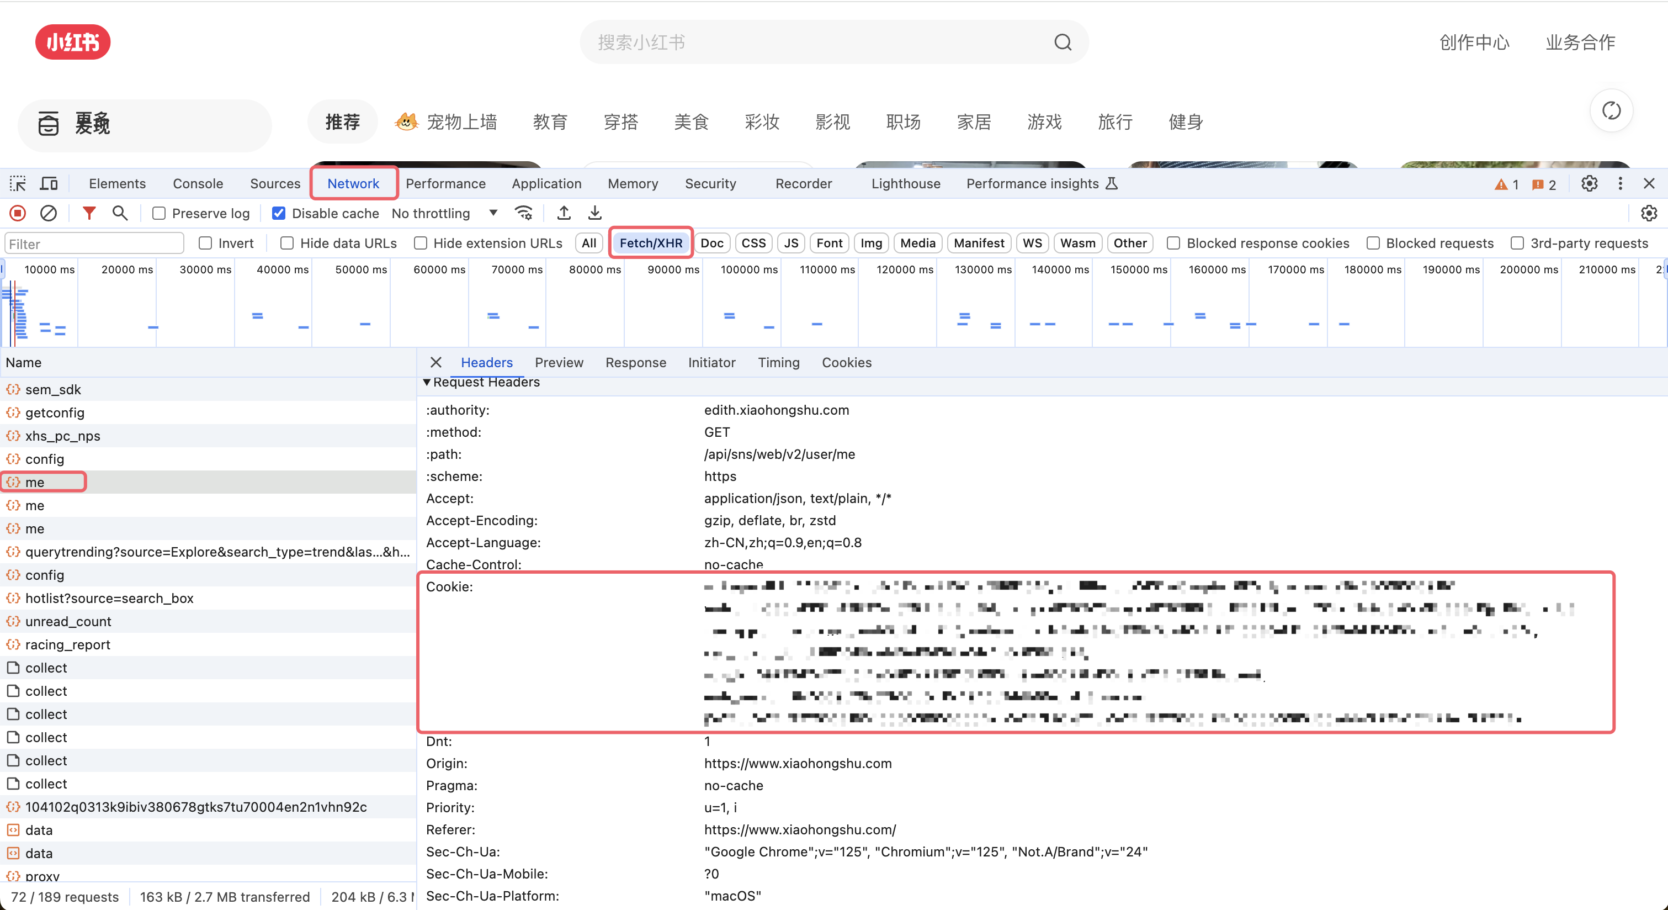Check Blocked requests checkbox
The image size is (1668, 910).
(1373, 243)
